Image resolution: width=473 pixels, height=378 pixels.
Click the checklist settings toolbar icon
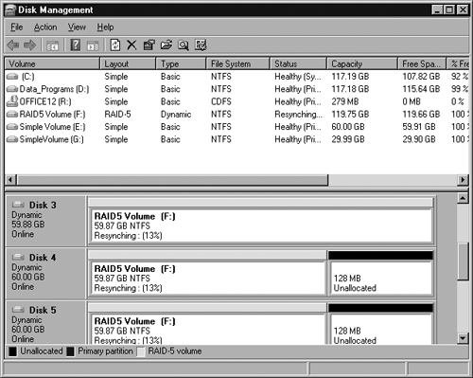(x=201, y=45)
